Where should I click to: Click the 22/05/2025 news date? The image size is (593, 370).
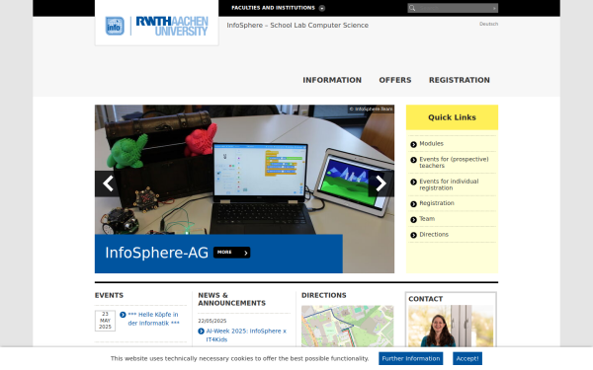[212, 321]
